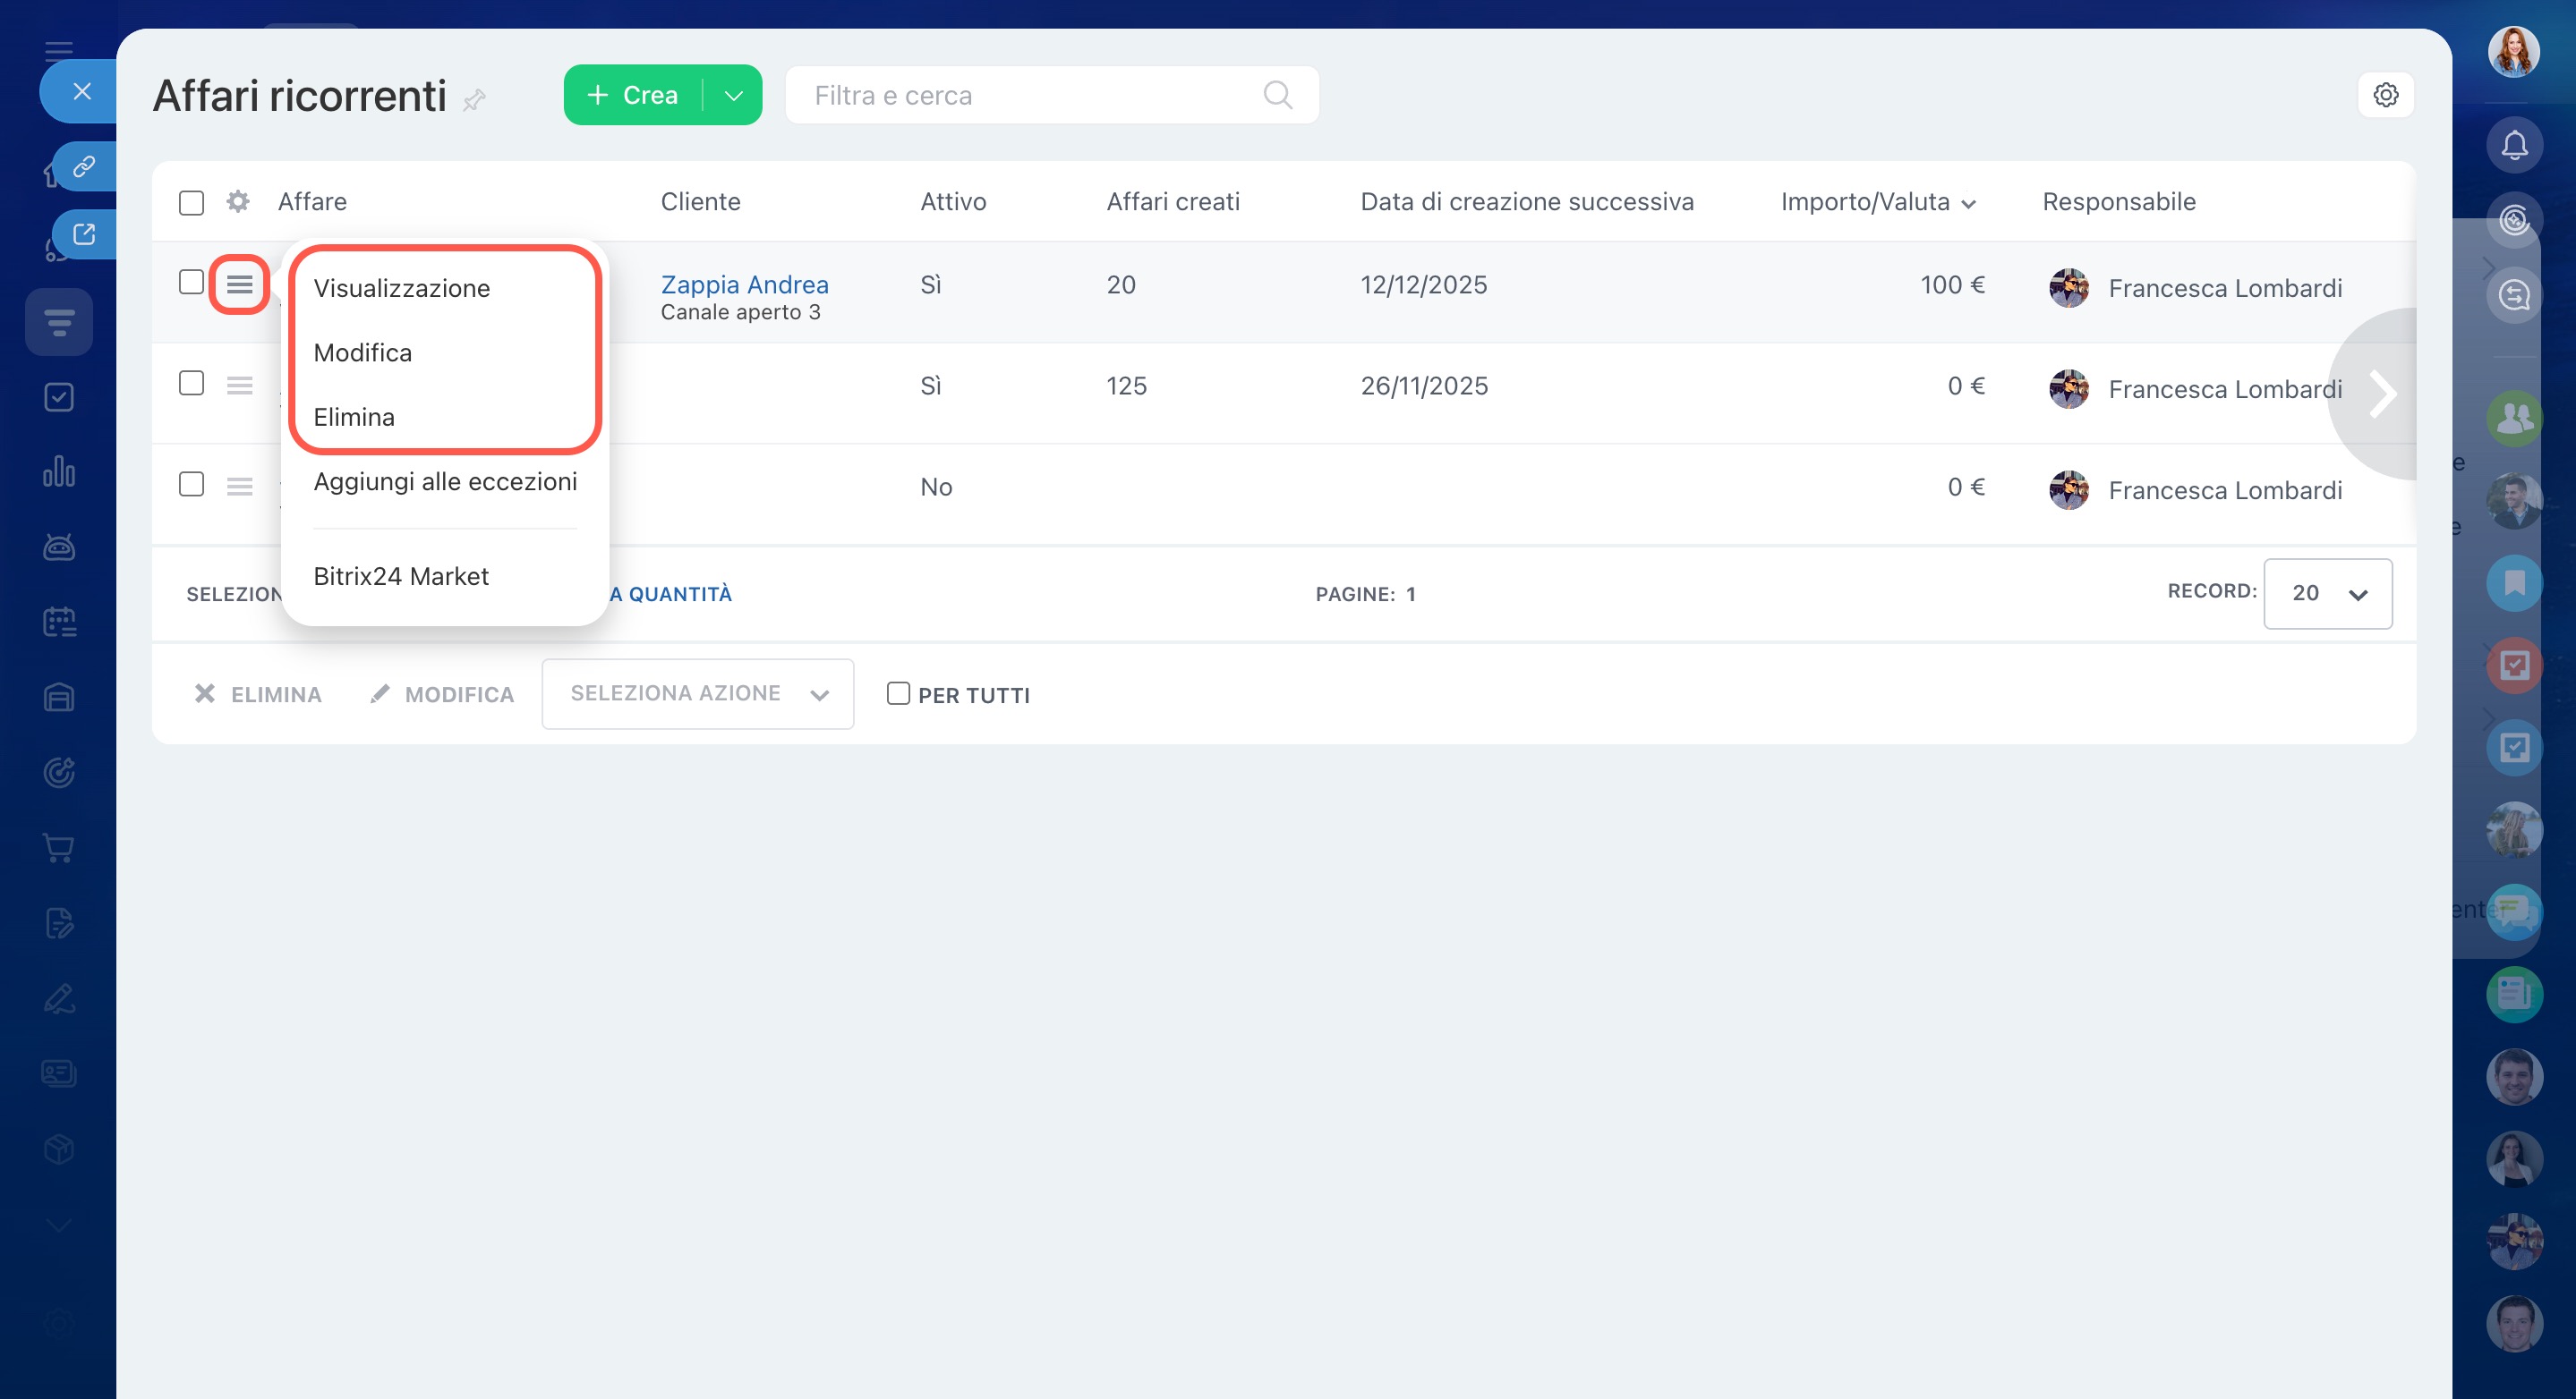The height and width of the screenshot is (1399, 2576).
Task: Open the notifications bell icon
Action: [x=2513, y=146]
